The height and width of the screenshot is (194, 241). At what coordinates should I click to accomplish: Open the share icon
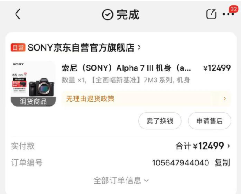pos(211,14)
